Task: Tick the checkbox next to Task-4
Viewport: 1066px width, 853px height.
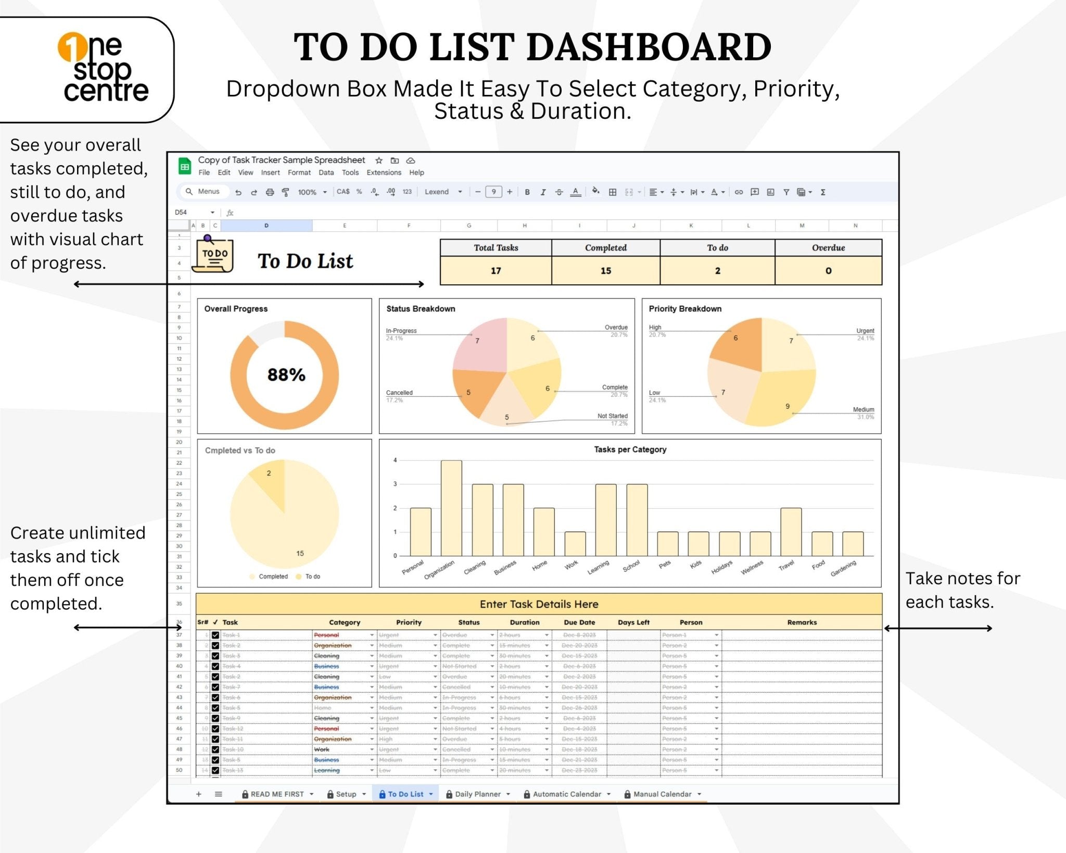Action: (x=215, y=666)
